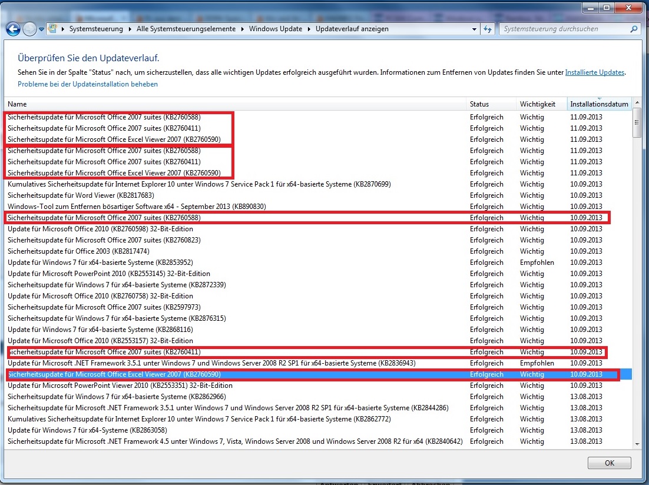Select Office 2010 (KB2553157) update row
Viewport: 649px width, 485px height.
point(318,341)
